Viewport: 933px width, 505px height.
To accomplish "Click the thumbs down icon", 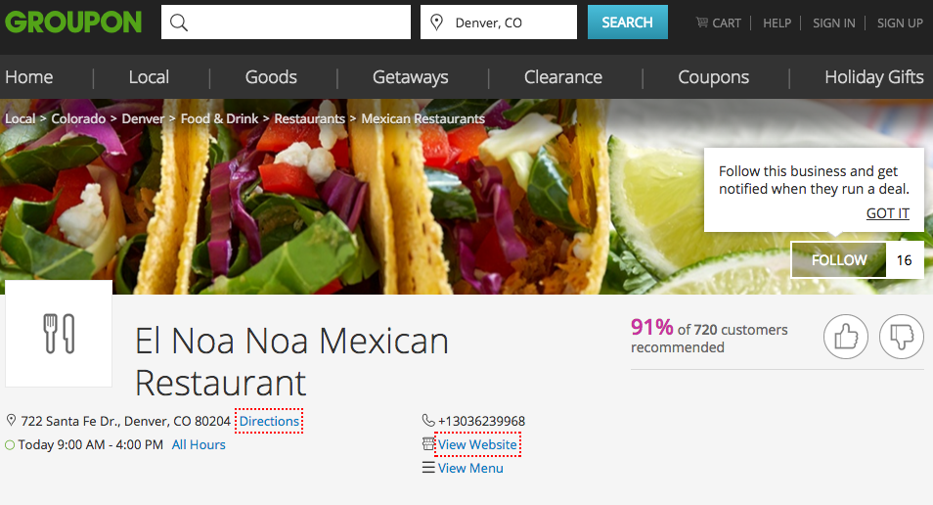I will point(902,337).
